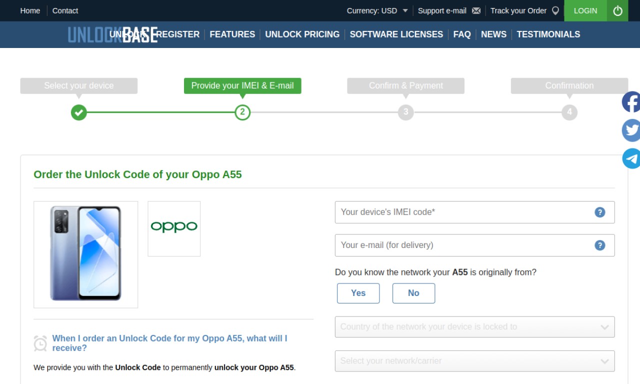
Task: Click the Provide your IMEI & E-mail step label
Action: [242, 85]
